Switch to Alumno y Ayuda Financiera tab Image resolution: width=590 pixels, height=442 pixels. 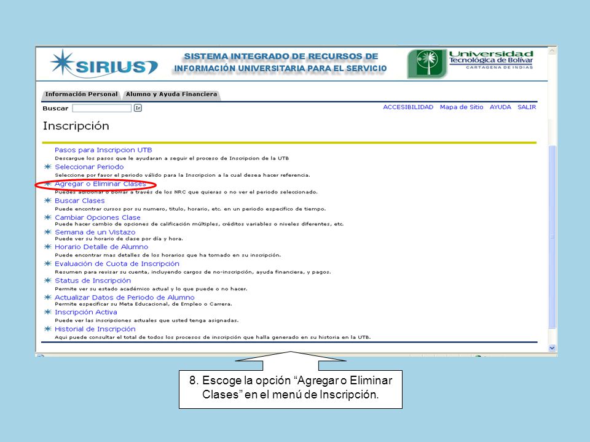[171, 95]
